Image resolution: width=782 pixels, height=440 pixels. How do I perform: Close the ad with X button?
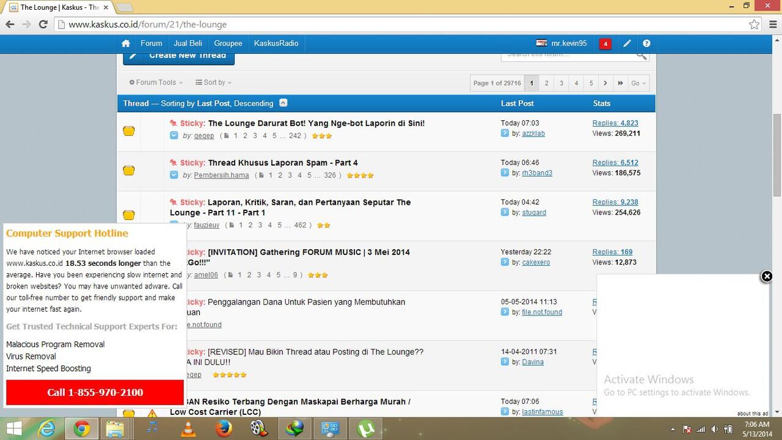[x=767, y=276]
